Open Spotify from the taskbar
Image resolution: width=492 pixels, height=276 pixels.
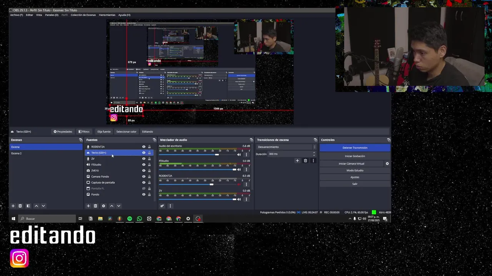(x=130, y=219)
